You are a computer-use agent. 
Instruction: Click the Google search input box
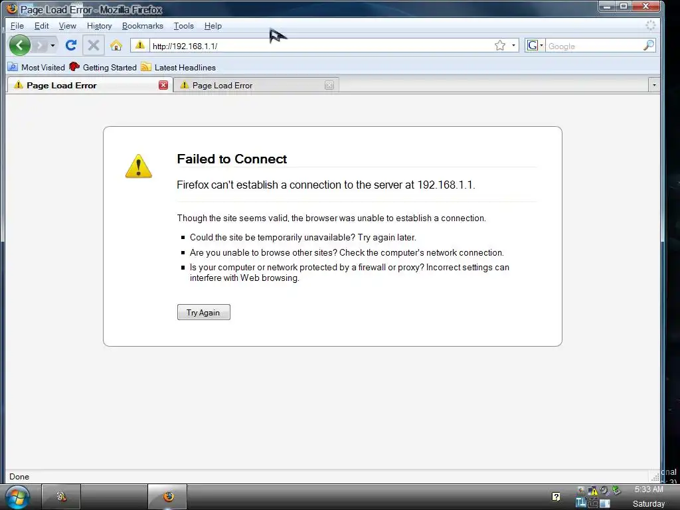tap(593, 46)
